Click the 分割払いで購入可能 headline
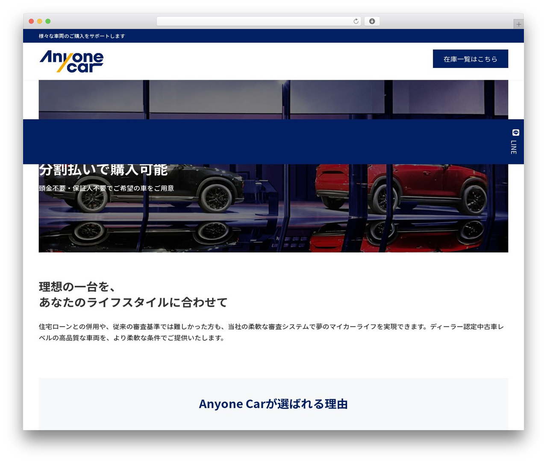Image resolution: width=547 pixels, height=463 pixels. click(x=103, y=170)
